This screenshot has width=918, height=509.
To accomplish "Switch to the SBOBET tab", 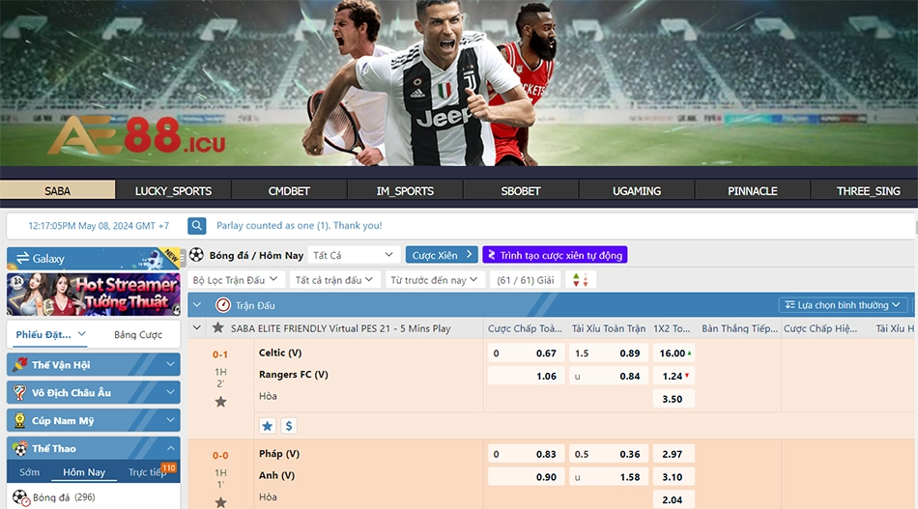I will [x=521, y=190].
